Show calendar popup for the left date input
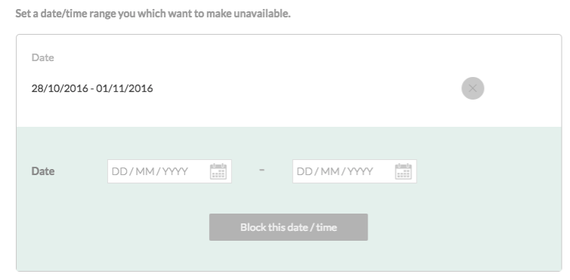This screenshot has width=570, height=280. 218,171
